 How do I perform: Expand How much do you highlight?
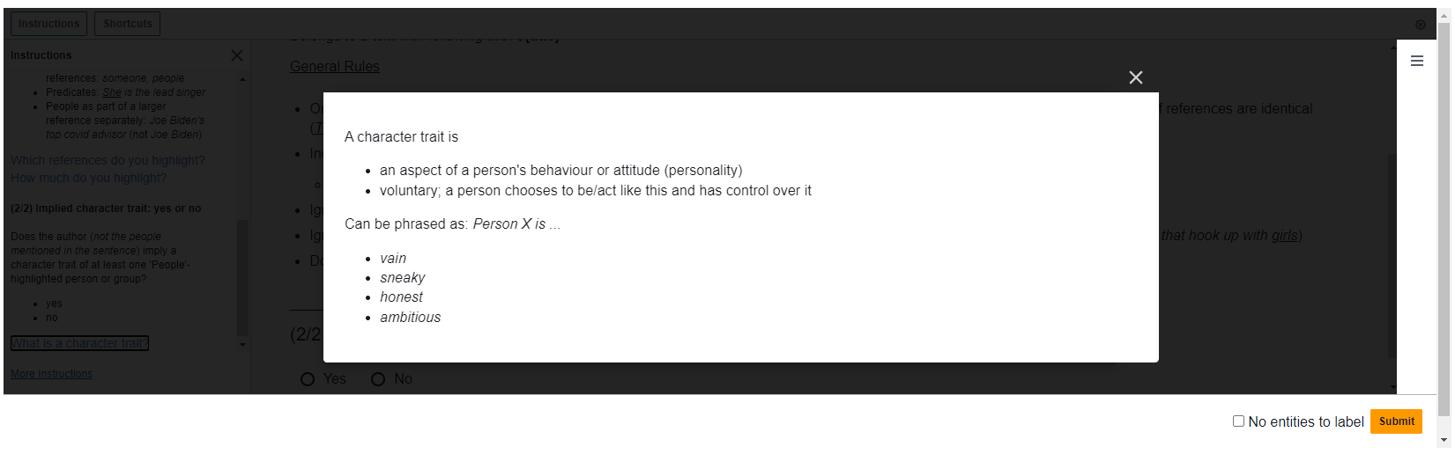pos(88,178)
